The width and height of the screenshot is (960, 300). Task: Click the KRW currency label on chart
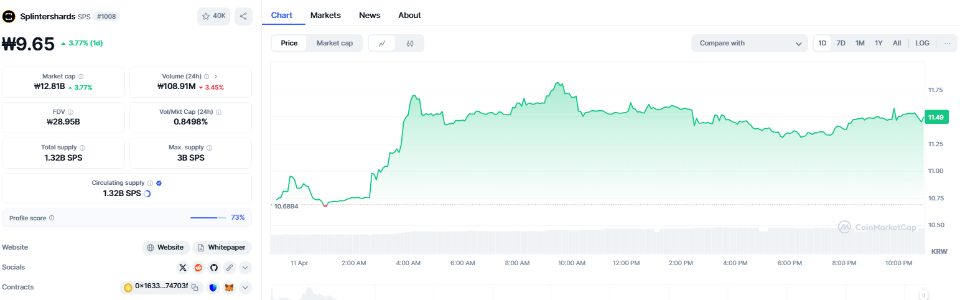click(939, 251)
